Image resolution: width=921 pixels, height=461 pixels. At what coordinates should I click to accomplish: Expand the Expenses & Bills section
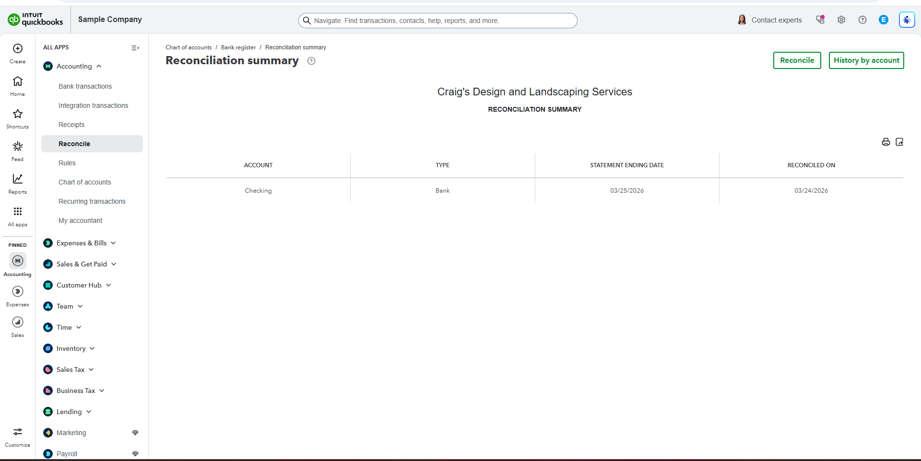(113, 243)
